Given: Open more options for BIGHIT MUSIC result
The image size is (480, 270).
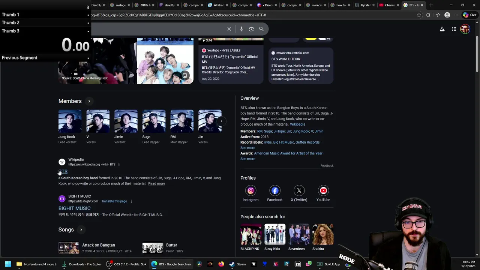Looking at the screenshot, I should point(131,201).
